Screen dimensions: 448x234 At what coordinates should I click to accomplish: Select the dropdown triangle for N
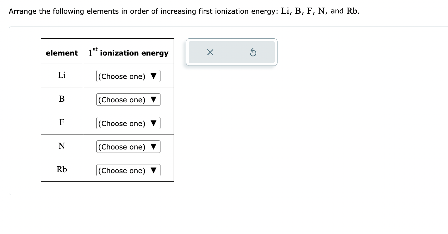[x=153, y=147]
